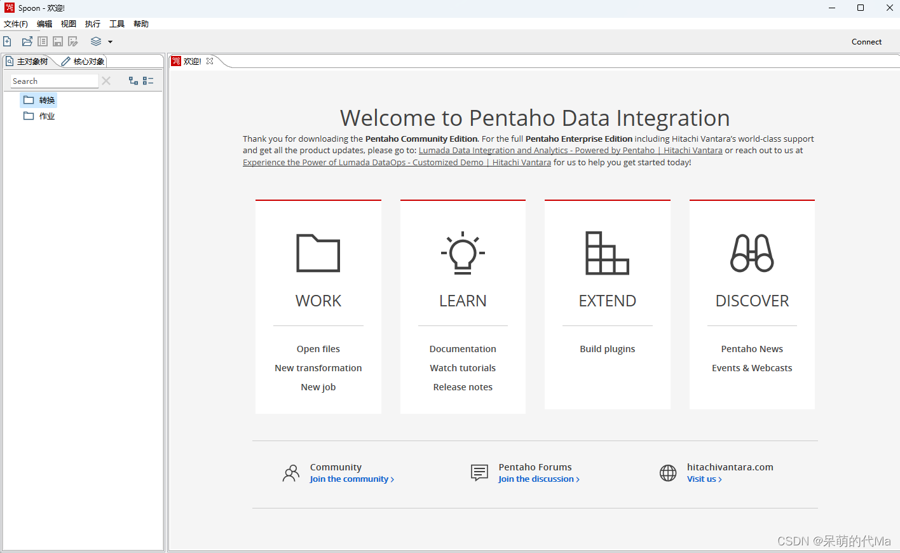Screen dimensions: 900x553
Task: Click the Pentaho Forums chat icon
Action: (x=479, y=473)
